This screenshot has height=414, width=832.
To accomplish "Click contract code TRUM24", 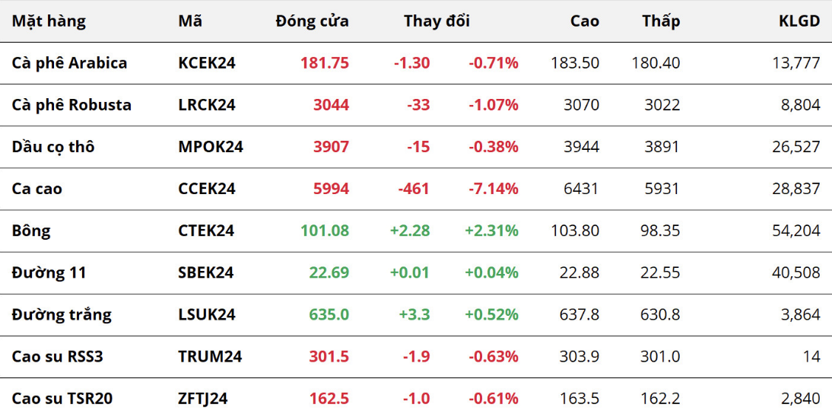I will click(210, 356).
